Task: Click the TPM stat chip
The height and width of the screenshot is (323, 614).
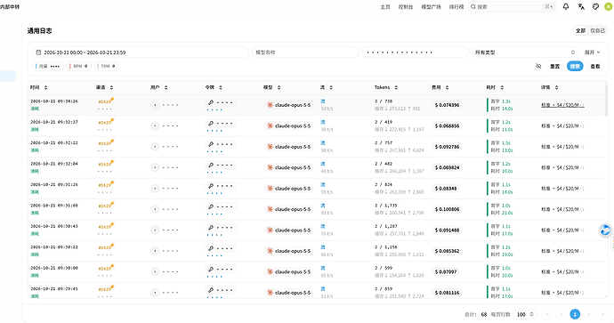Action: pyautogui.click(x=106, y=66)
